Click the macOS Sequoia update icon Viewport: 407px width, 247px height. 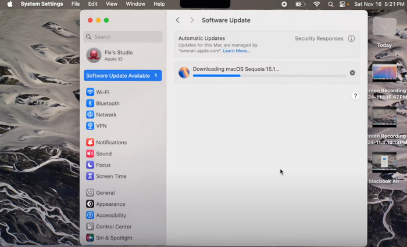(x=184, y=72)
